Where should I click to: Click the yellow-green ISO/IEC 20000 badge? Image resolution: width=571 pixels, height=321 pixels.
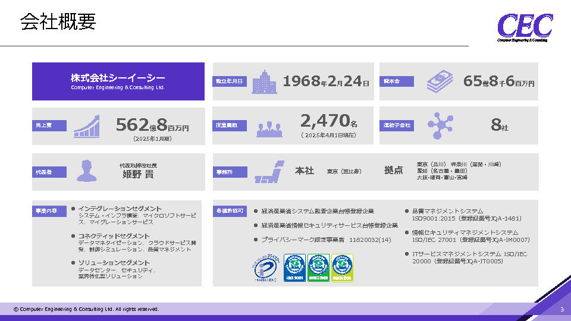point(342,268)
